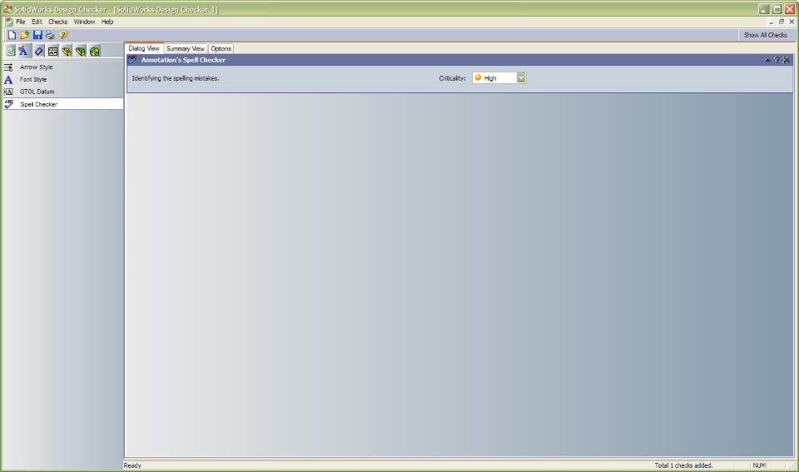
Task: Click the Print toolbar icon
Action: [x=50, y=35]
